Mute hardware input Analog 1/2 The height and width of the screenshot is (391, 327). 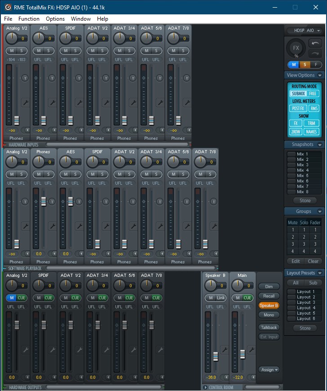[12, 51]
